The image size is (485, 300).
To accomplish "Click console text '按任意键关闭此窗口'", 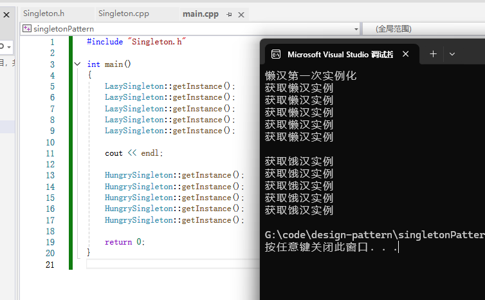I will 316,247.
